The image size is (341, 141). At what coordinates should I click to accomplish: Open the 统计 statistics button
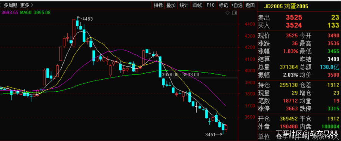click(x=184, y=5)
